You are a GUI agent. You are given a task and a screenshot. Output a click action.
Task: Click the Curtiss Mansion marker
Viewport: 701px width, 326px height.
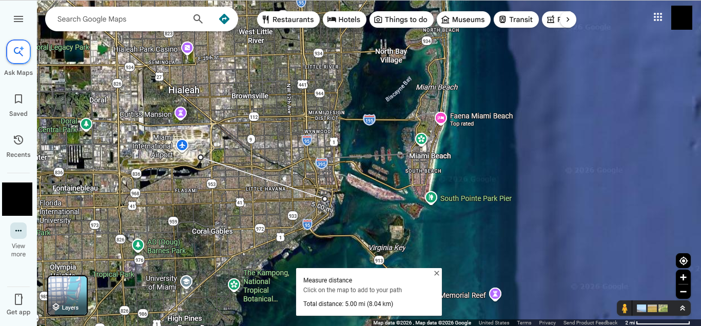click(x=181, y=112)
